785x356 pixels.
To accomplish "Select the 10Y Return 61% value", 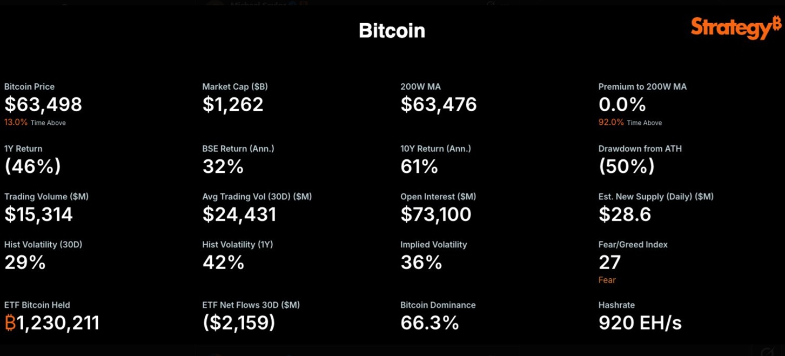I will [419, 166].
